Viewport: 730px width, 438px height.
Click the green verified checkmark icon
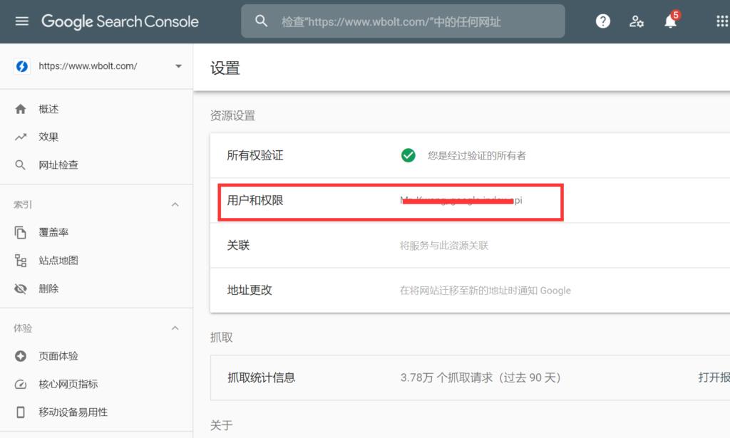(x=408, y=155)
